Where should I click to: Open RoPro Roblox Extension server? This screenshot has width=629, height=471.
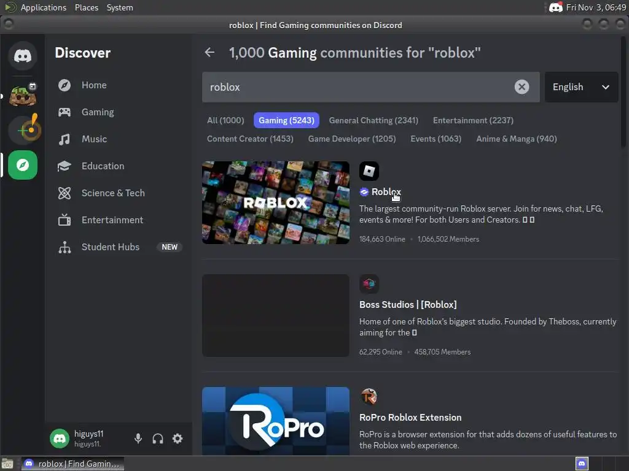410,418
